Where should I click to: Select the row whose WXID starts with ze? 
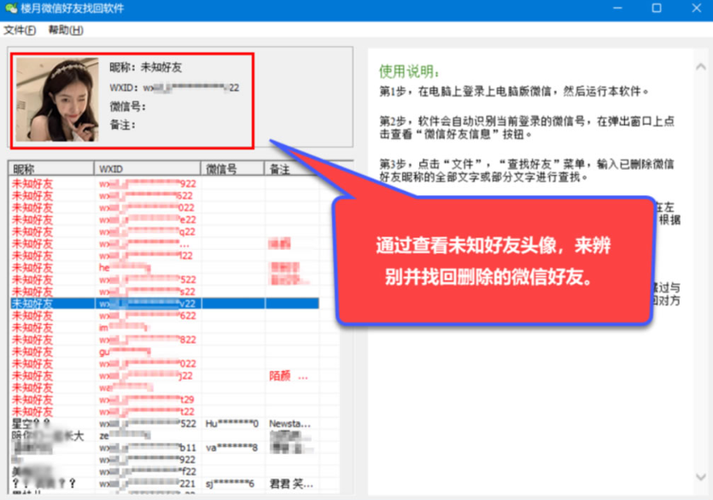(x=164, y=436)
